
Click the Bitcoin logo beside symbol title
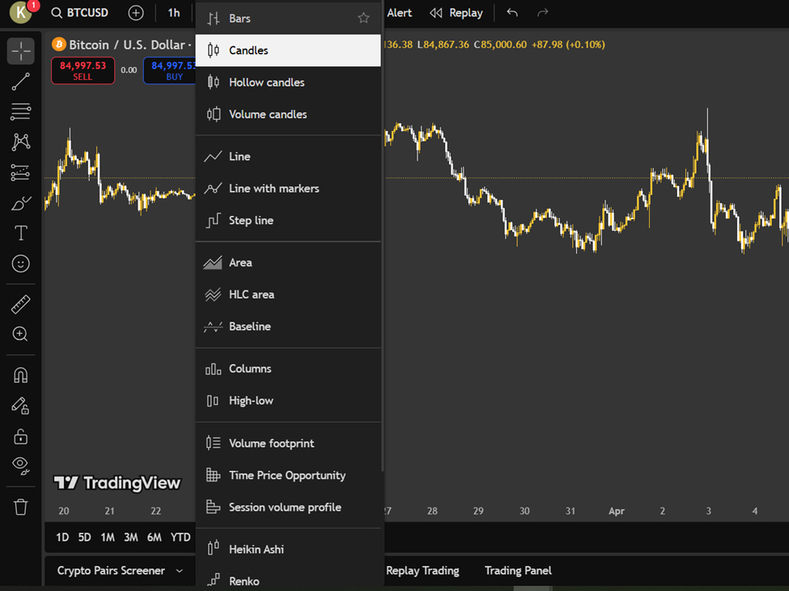(x=59, y=45)
